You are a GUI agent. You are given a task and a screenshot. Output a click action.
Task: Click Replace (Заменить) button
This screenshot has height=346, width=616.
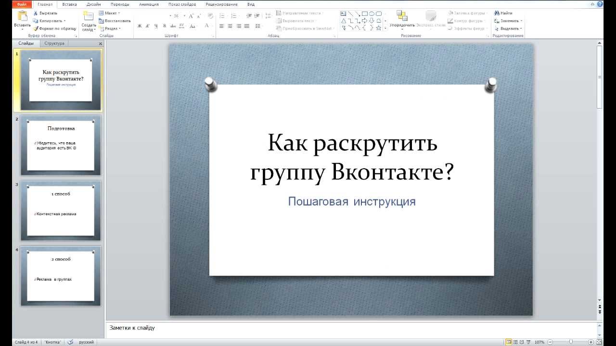pyautogui.click(x=508, y=21)
